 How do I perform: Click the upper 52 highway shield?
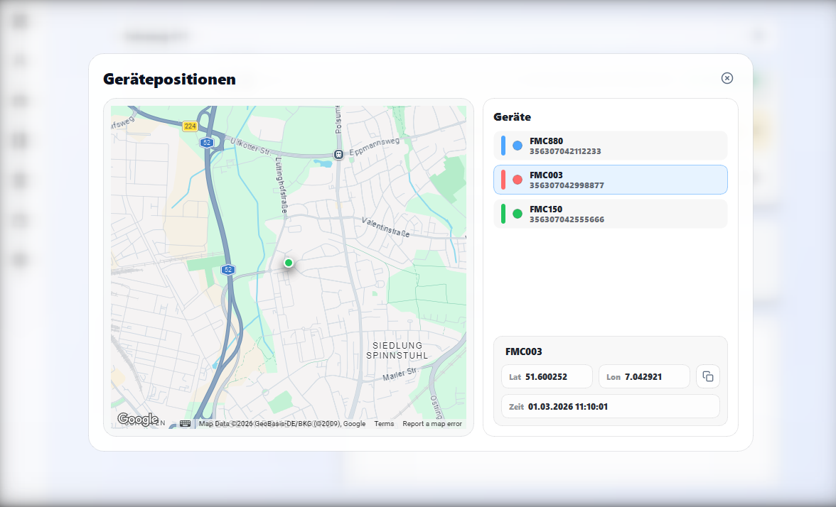[x=207, y=142]
